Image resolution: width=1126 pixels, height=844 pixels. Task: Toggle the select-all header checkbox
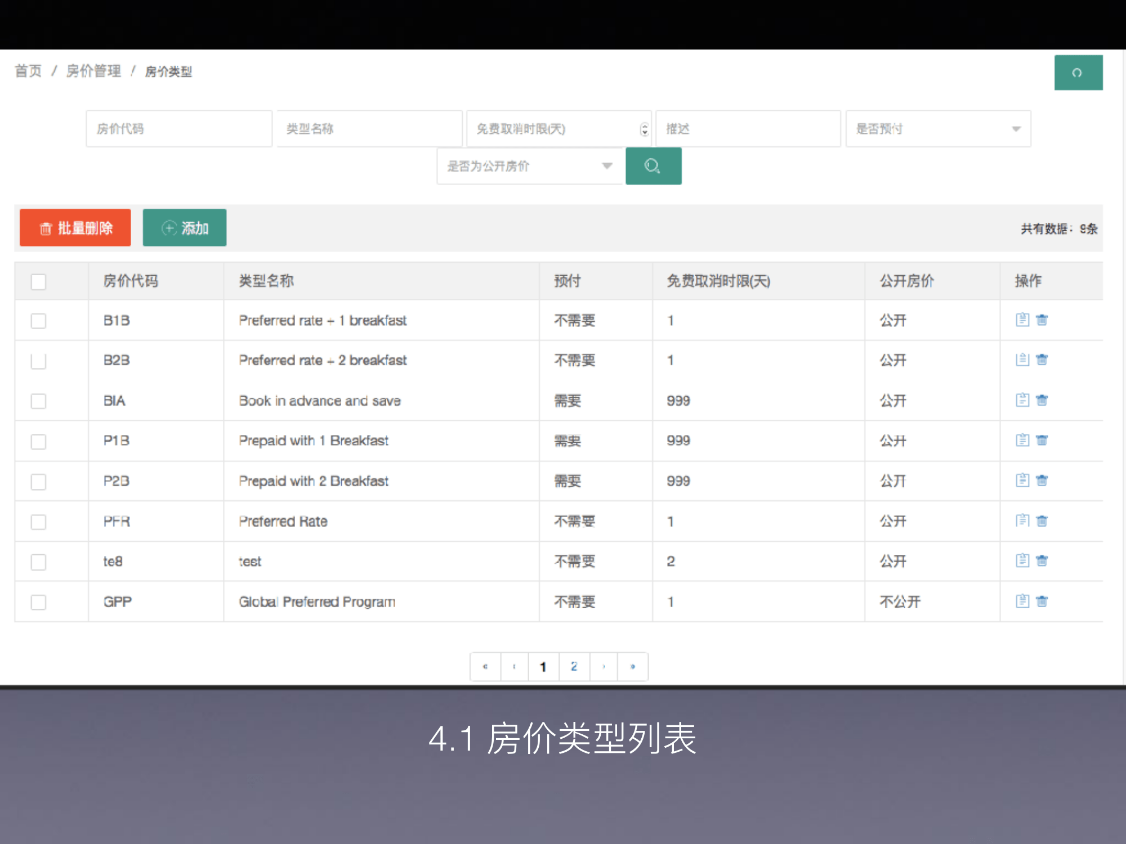(38, 281)
